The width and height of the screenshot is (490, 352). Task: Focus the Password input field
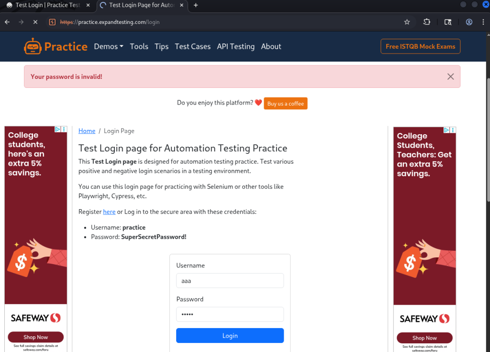[x=230, y=314]
